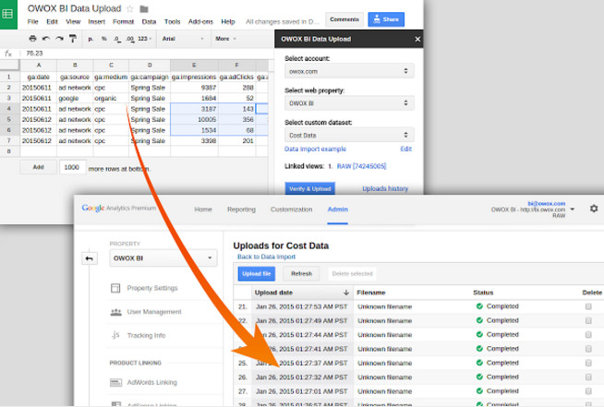The width and height of the screenshot is (604, 407).
Task: Close the OWOX BI Data Upload sidebar
Action: pos(417,39)
